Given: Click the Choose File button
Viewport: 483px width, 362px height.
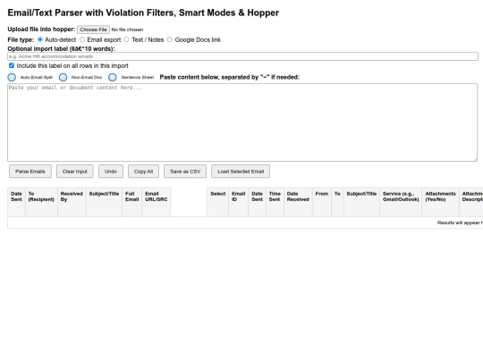Looking at the screenshot, I should click(93, 29).
